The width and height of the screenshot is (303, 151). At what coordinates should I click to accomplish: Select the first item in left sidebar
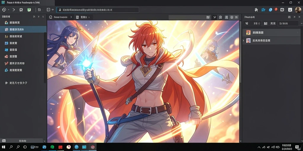(x=23, y=22)
